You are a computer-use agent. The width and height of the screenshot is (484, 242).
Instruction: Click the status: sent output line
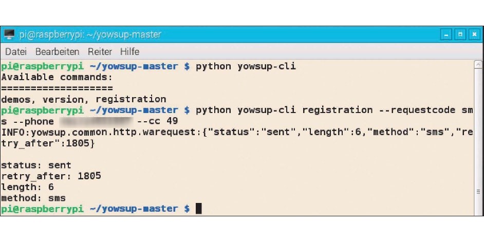pyautogui.click(x=36, y=165)
